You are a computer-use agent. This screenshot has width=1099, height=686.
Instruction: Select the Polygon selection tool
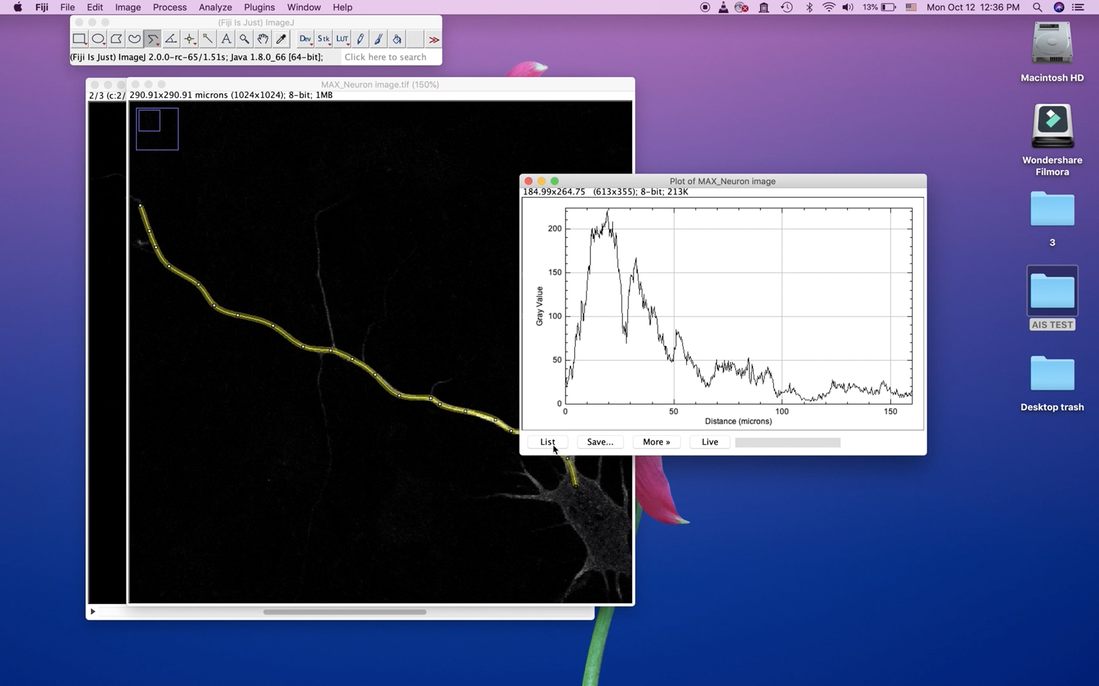(x=116, y=39)
